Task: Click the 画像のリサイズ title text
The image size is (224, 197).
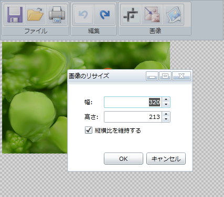Action: pyautogui.click(x=89, y=76)
